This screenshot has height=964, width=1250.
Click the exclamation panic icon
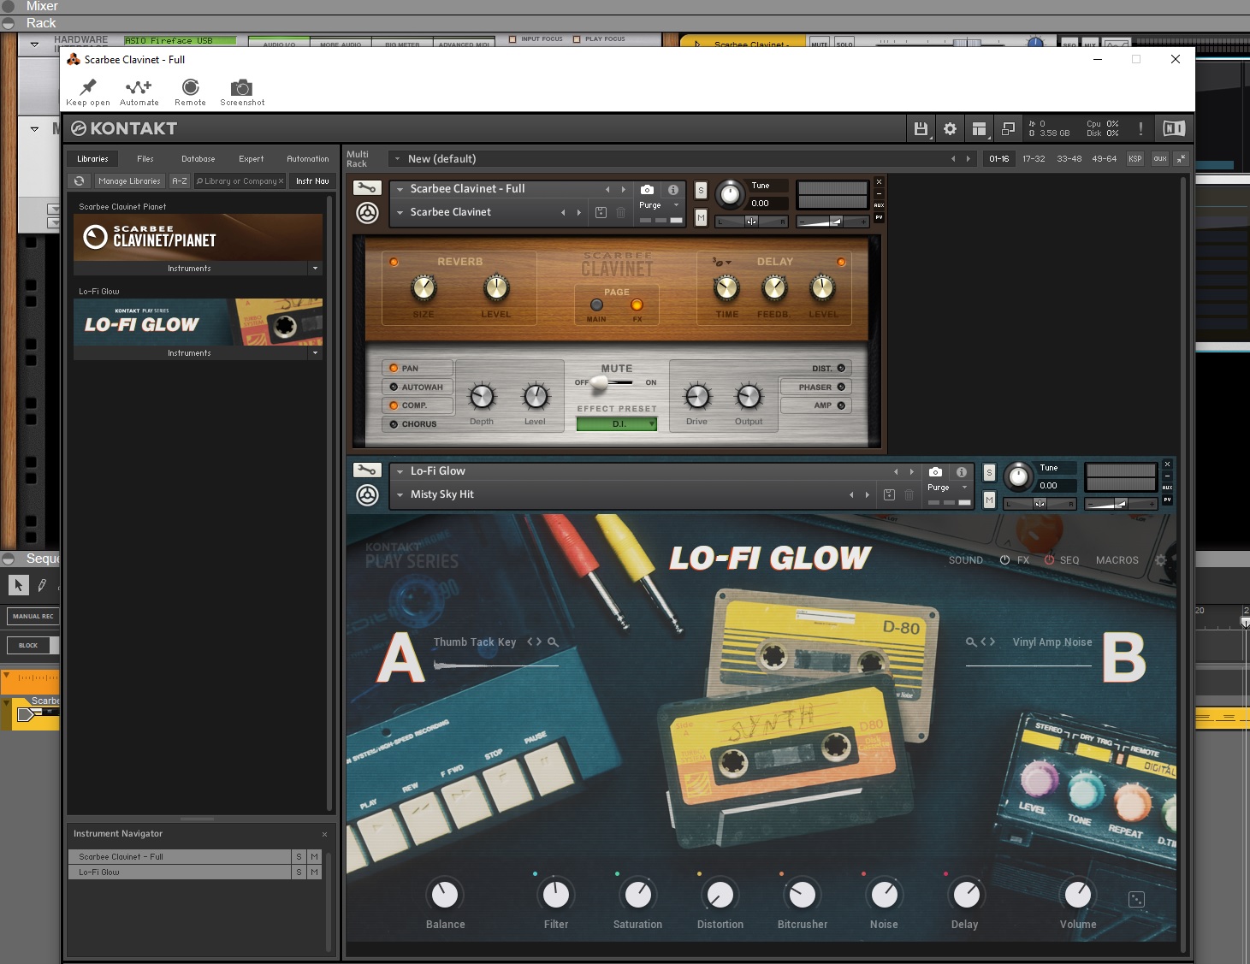pos(1140,128)
